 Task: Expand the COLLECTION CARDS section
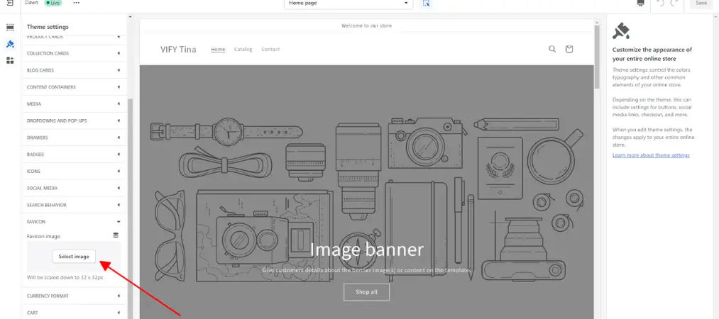pyautogui.click(x=73, y=54)
